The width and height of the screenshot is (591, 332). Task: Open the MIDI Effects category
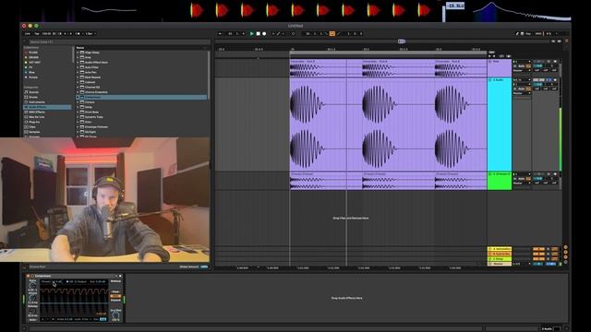tap(37, 113)
